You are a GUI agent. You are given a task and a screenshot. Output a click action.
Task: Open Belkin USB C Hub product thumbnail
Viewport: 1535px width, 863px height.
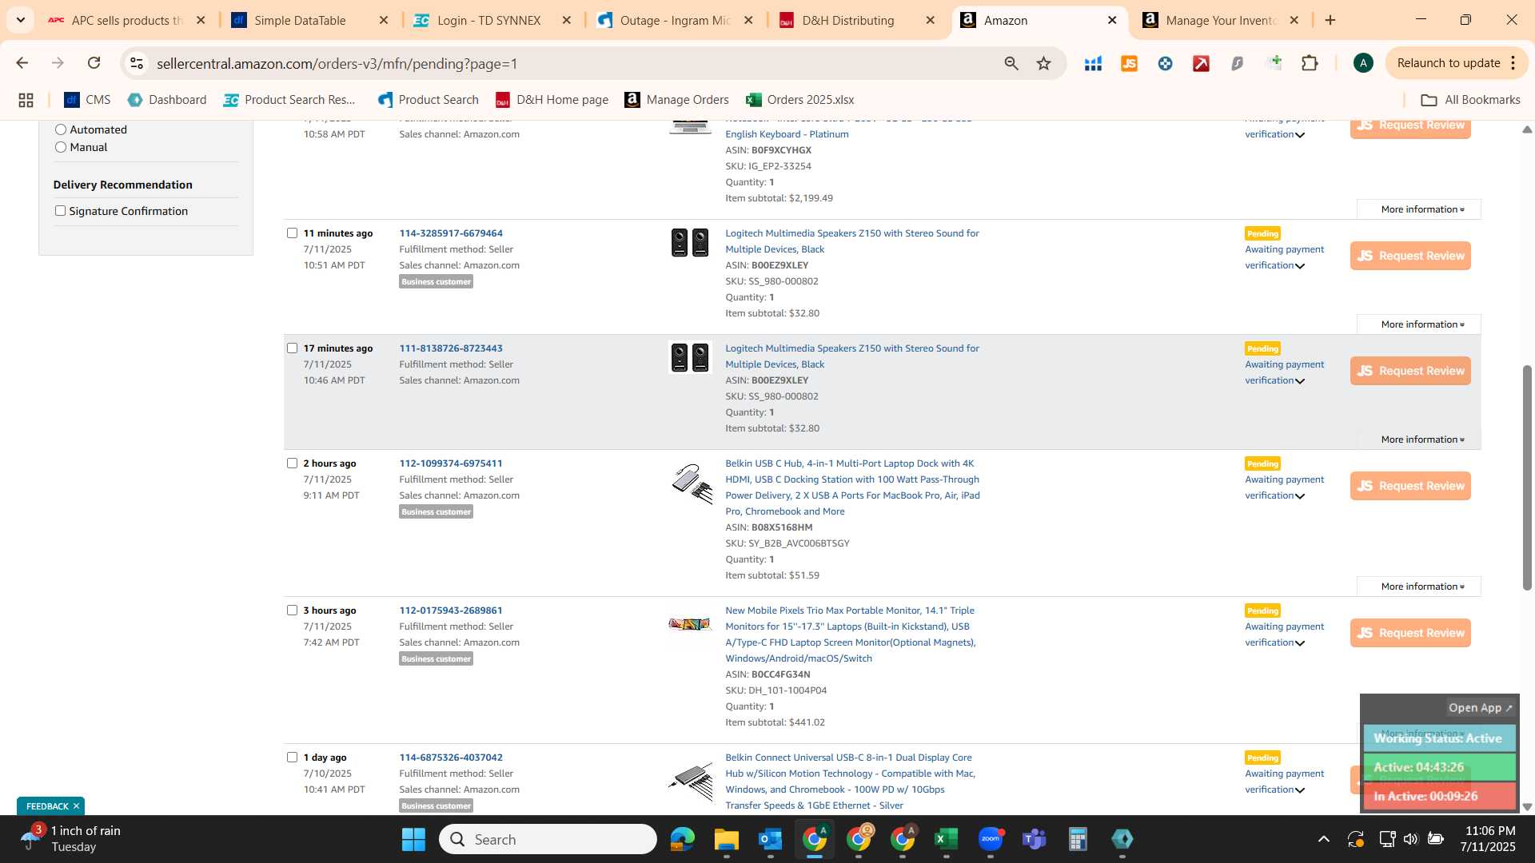(691, 483)
